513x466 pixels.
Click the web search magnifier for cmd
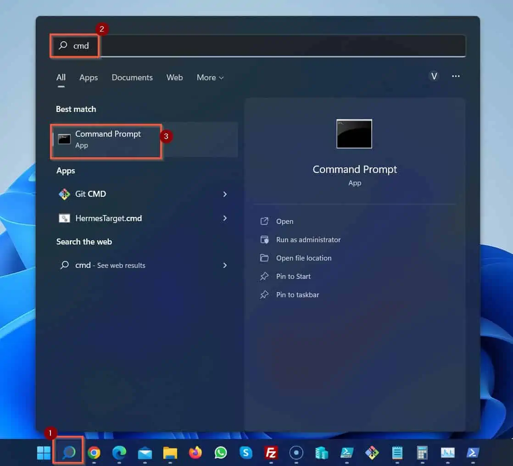[64, 265]
